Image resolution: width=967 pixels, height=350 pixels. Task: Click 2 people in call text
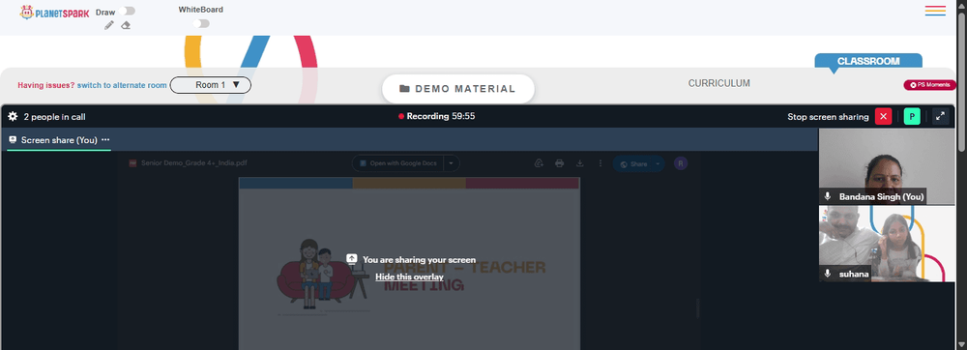(54, 116)
